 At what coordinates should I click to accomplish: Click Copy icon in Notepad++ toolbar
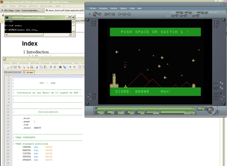41,67
